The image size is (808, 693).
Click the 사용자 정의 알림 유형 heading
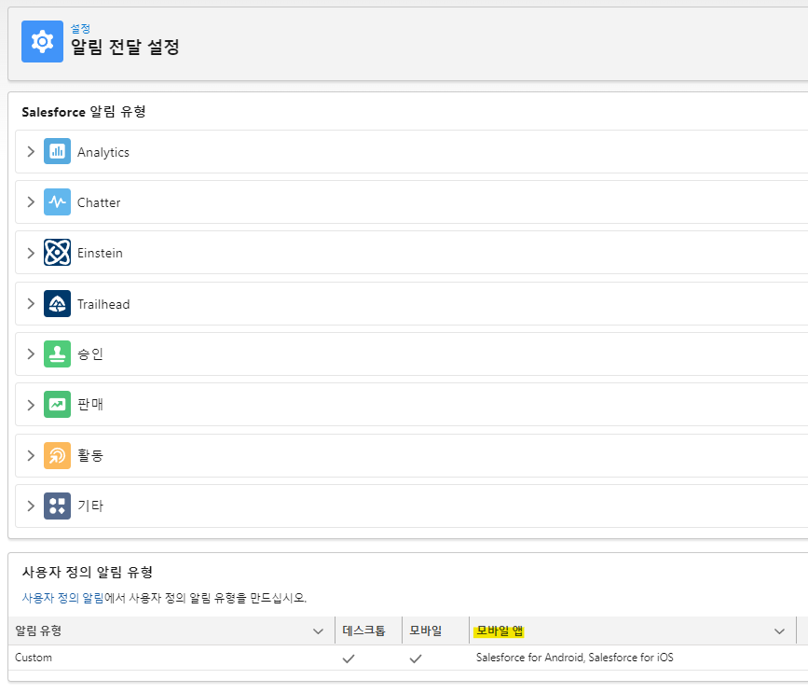(87, 572)
